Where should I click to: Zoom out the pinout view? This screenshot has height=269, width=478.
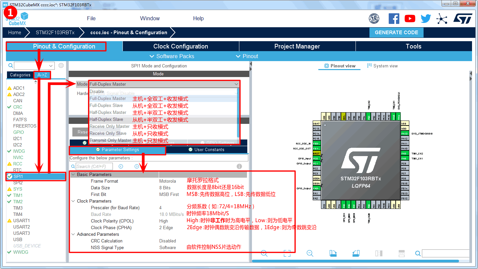pyautogui.click(x=310, y=253)
